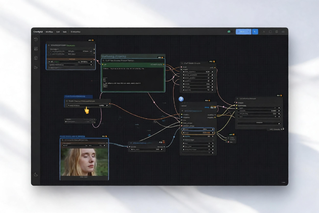This screenshot has width=319, height=213.
Task: Collapse the top-left loader node via its dot
Action: click(49, 45)
